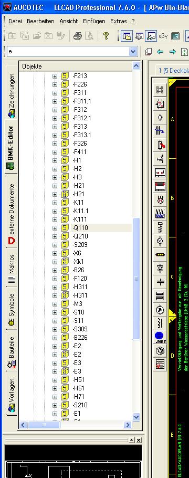
Task: Select the diode symbol in palette
Action: point(160,269)
